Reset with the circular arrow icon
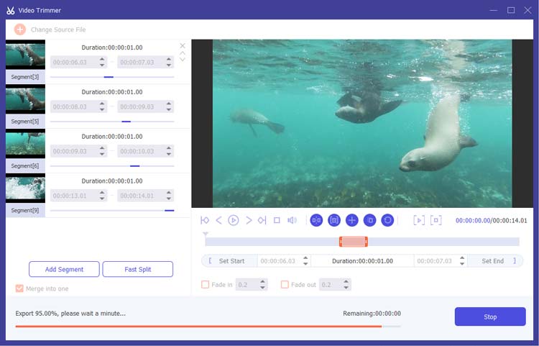539x346 pixels. click(x=388, y=220)
